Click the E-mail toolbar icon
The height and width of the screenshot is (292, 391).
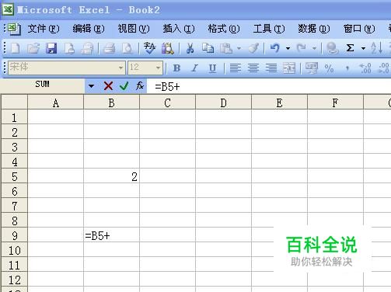pyautogui.click(x=87, y=48)
